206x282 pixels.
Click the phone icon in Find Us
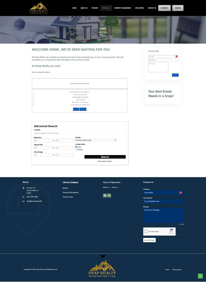coord(24,197)
